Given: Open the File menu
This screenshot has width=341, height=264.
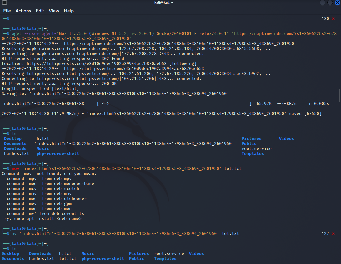Looking at the screenshot, I should pos(7,11).
